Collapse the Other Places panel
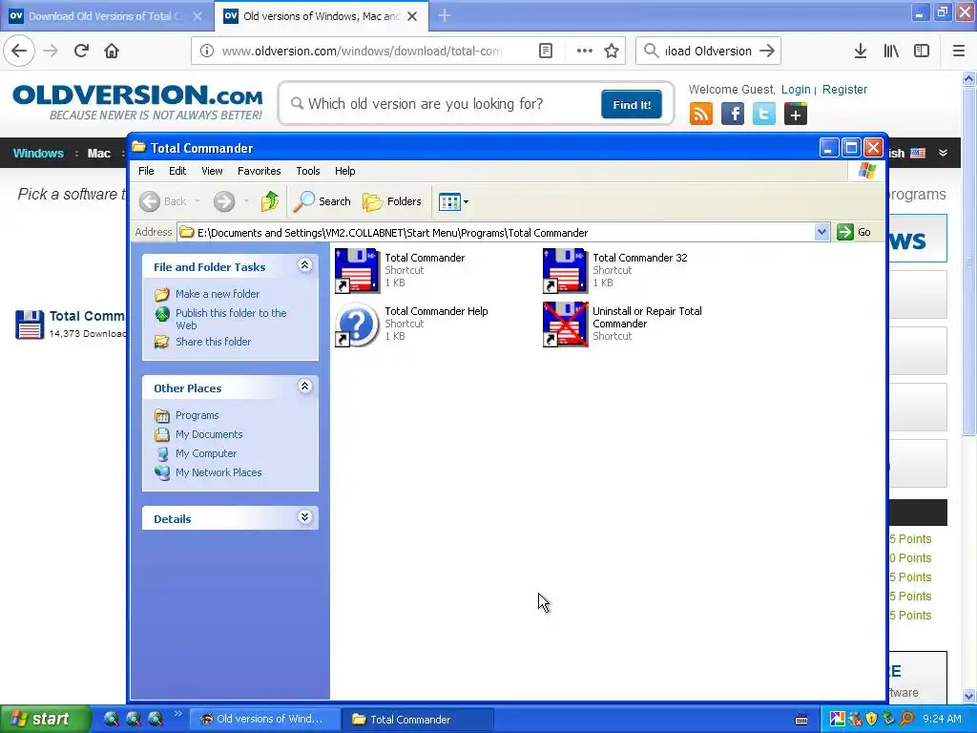This screenshot has height=733, width=977. 304,387
